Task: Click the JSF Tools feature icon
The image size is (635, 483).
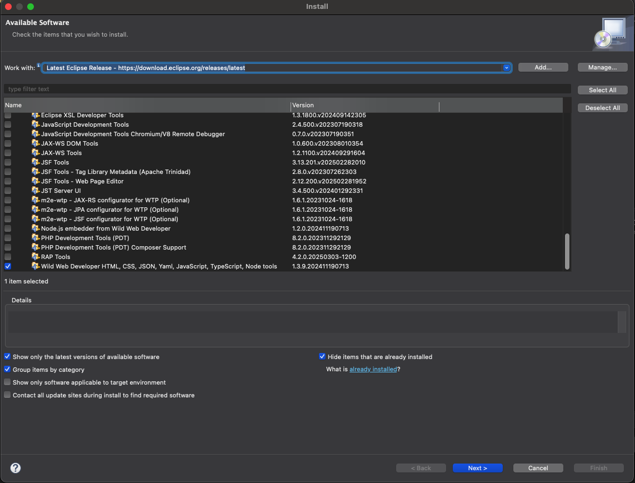Action: coord(36,162)
